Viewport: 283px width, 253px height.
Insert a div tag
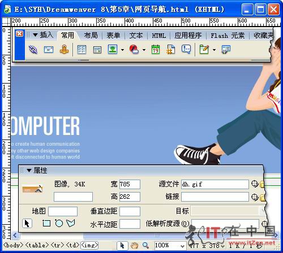click(97, 50)
